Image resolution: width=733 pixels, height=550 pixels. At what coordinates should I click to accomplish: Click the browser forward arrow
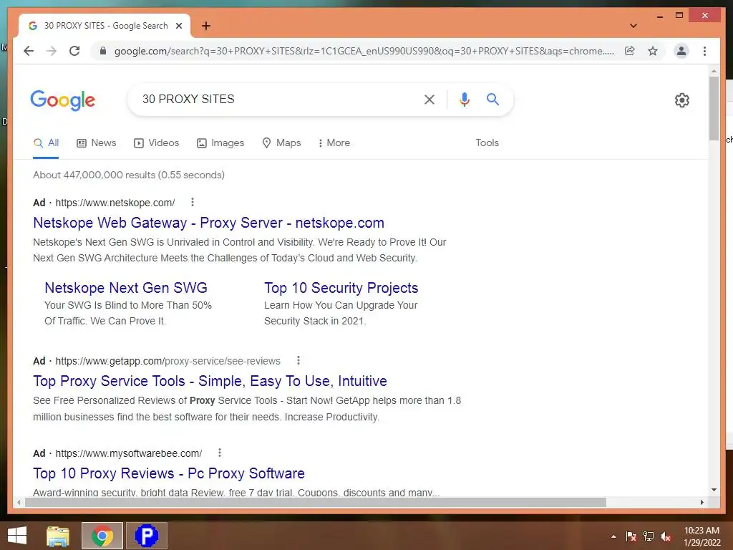pos(52,51)
